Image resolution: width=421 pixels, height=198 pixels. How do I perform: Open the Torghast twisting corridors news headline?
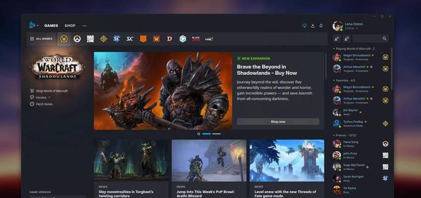point(126,194)
